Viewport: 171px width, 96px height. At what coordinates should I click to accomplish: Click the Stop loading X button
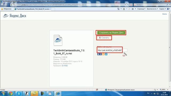click(131, 5)
